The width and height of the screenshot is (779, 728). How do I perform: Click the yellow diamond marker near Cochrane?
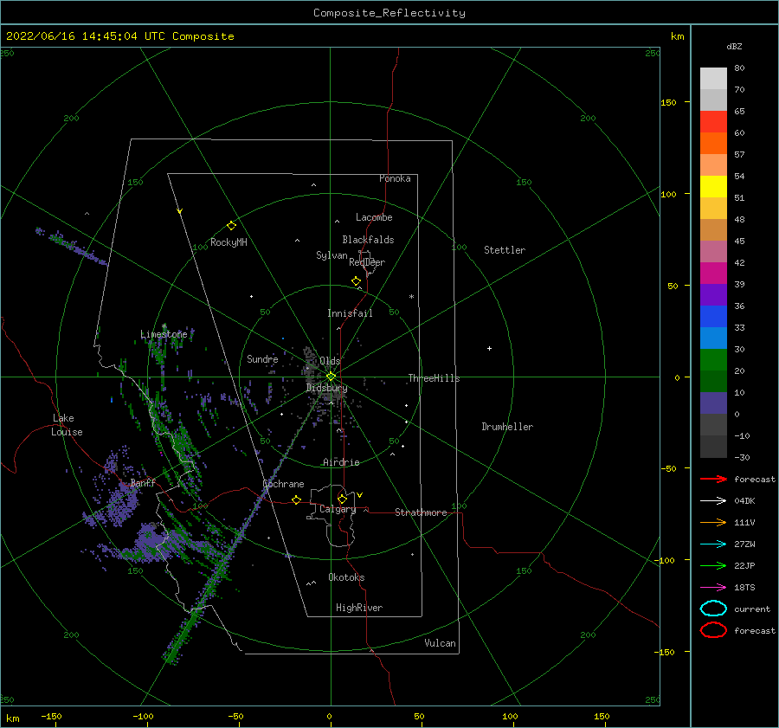tap(296, 499)
